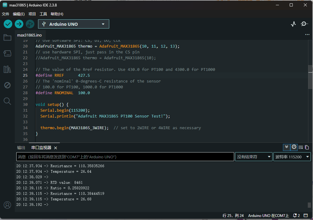Click line number 25 in the gutter
Image resolution: width=313 pixels, height=220 pixels.
click(x=25, y=75)
